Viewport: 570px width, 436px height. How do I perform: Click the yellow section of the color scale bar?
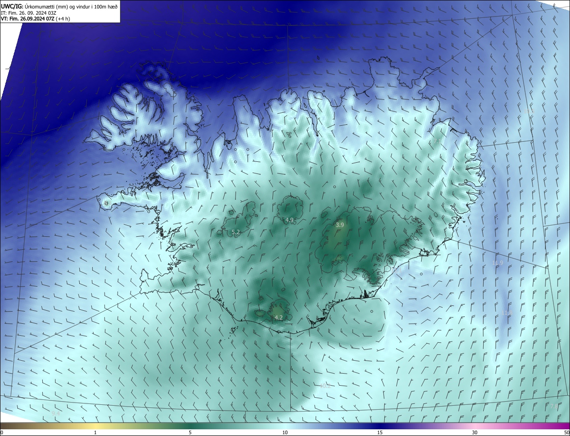point(96,426)
